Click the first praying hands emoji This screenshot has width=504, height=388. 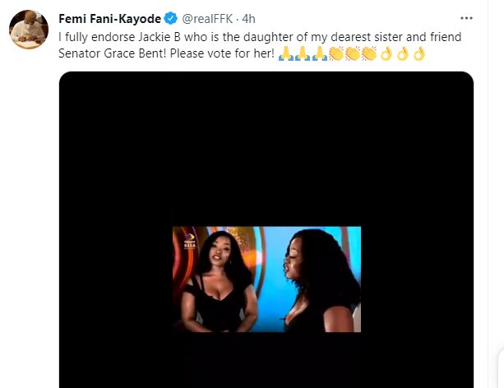286,53
